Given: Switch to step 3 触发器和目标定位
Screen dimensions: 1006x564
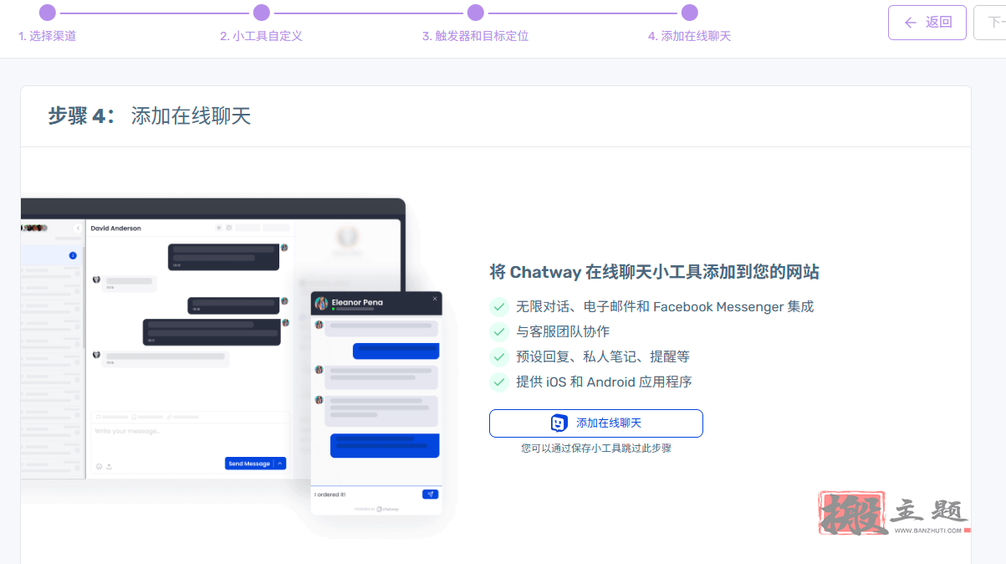Looking at the screenshot, I should pyautogui.click(x=475, y=36).
